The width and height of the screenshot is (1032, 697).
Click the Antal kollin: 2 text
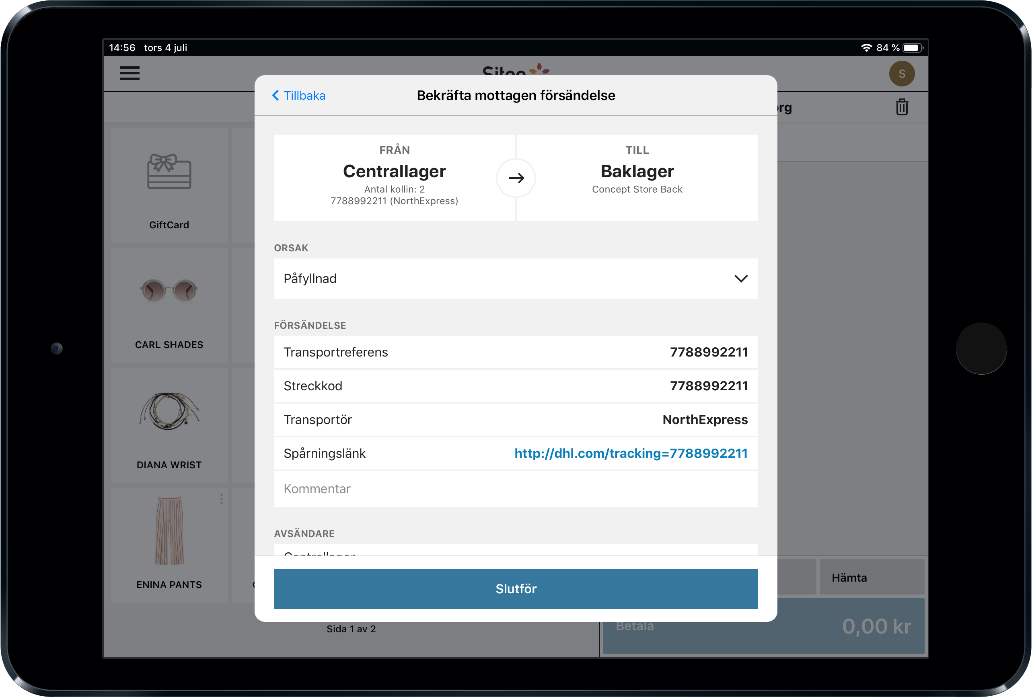394,189
